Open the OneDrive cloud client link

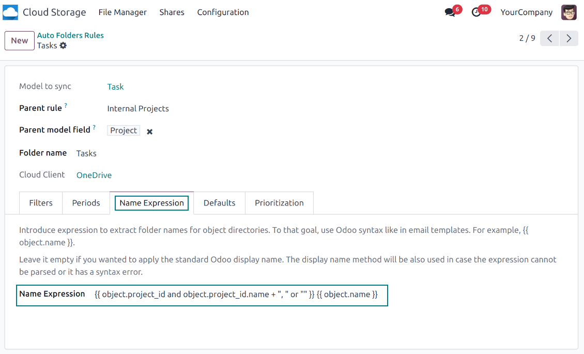(94, 175)
